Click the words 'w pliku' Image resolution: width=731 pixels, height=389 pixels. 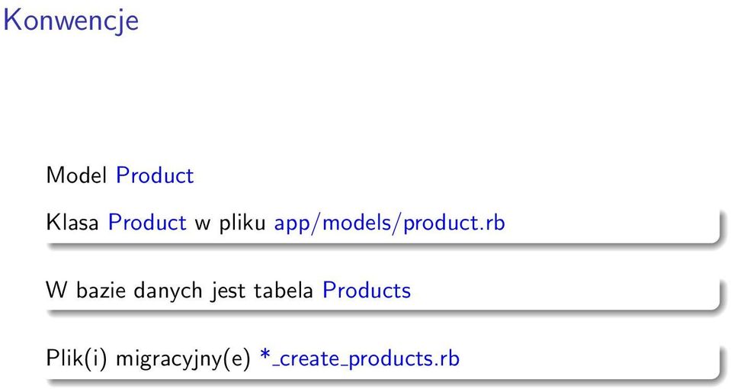pyautogui.click(x=230, y=223)
